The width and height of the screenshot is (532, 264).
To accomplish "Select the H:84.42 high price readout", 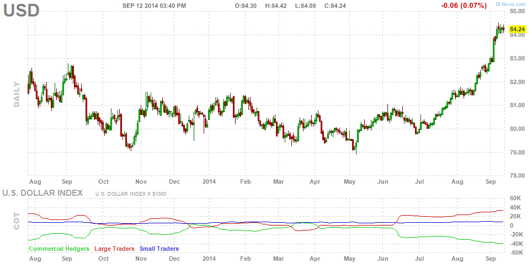I will point(277,5).
